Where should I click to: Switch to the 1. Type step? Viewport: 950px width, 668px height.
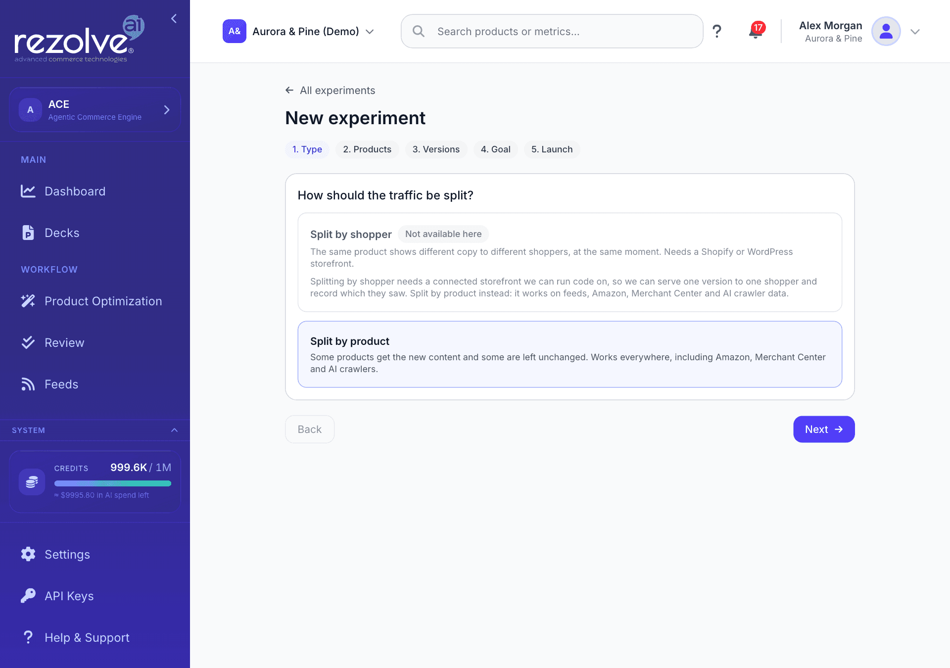point(307,149)
